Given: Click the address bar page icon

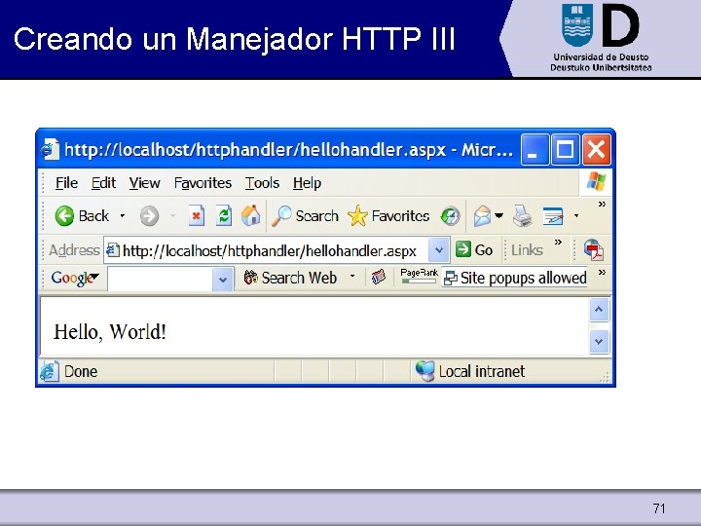Looking at the screenshot, I should coord(113,250).
